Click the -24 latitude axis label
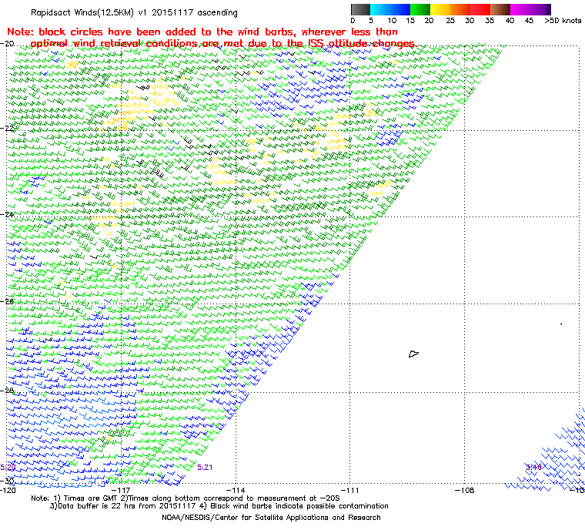 [x=7, y=215]
